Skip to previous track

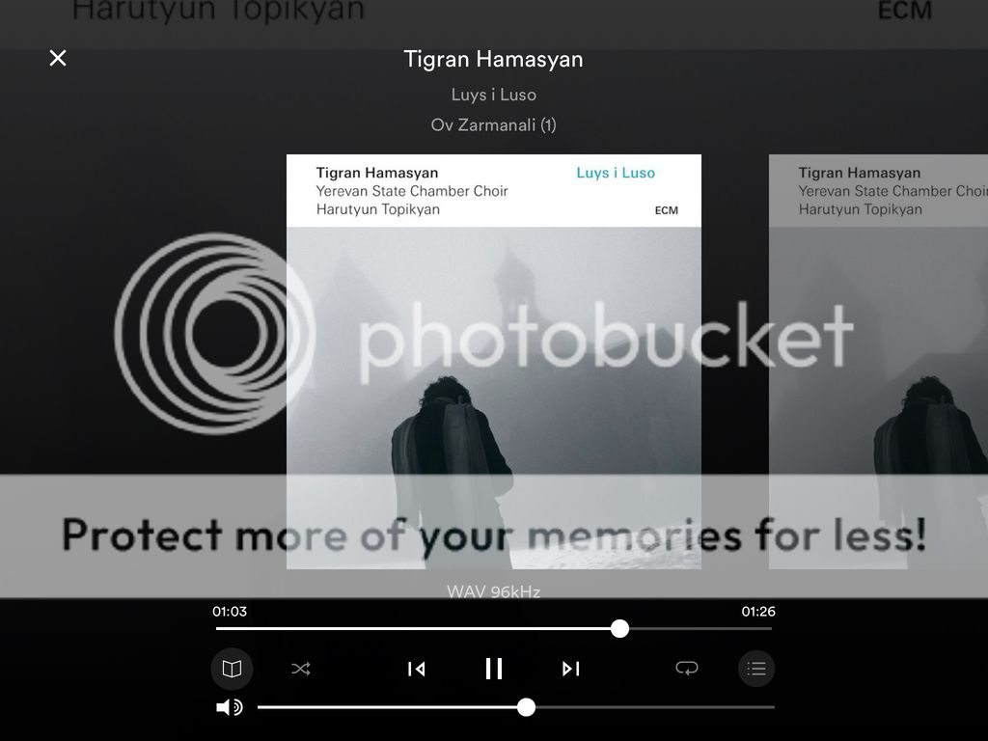coord(417,669)
